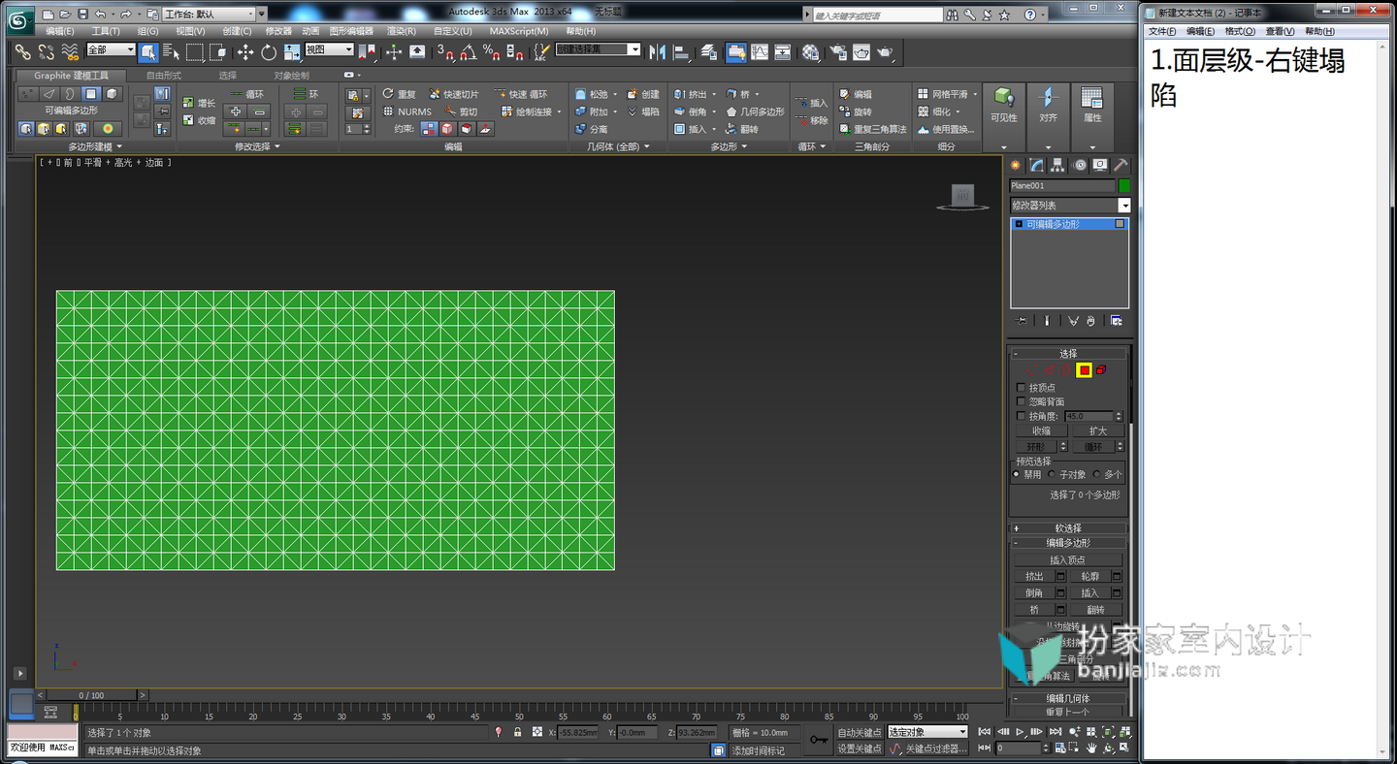Viewport: 1397px width, 764px height.
Task: Open Notepad 格式(O) menu
Action: 1240,32
